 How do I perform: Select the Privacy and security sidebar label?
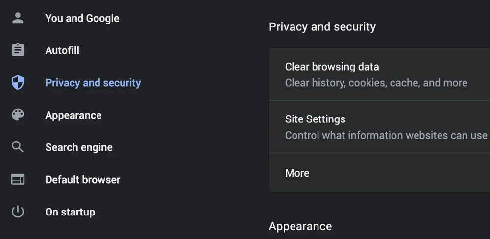point(93,83)
